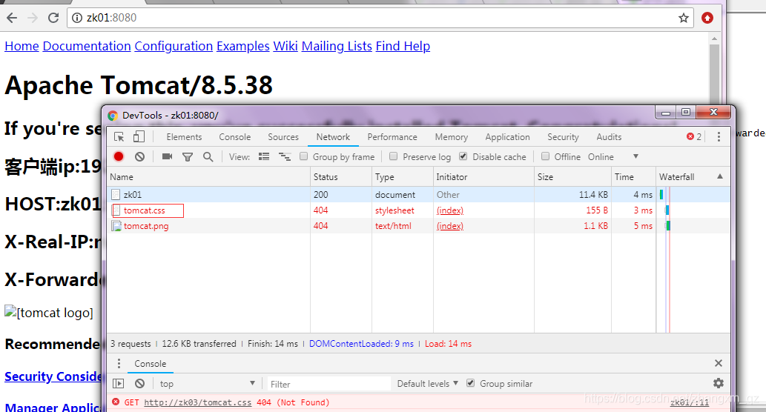The image size is (766, 412).
Task: Activate the inspect element picker icon
Action: pyautogui.click(x=119, y=136)
